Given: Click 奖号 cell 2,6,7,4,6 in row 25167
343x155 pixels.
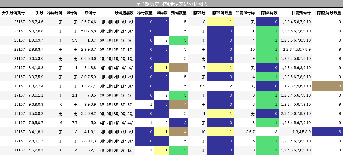Looking at the screenshot, I should coord(36,22).
